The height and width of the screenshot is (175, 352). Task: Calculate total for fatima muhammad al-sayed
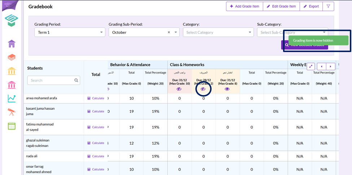click(x=96, y=127)
